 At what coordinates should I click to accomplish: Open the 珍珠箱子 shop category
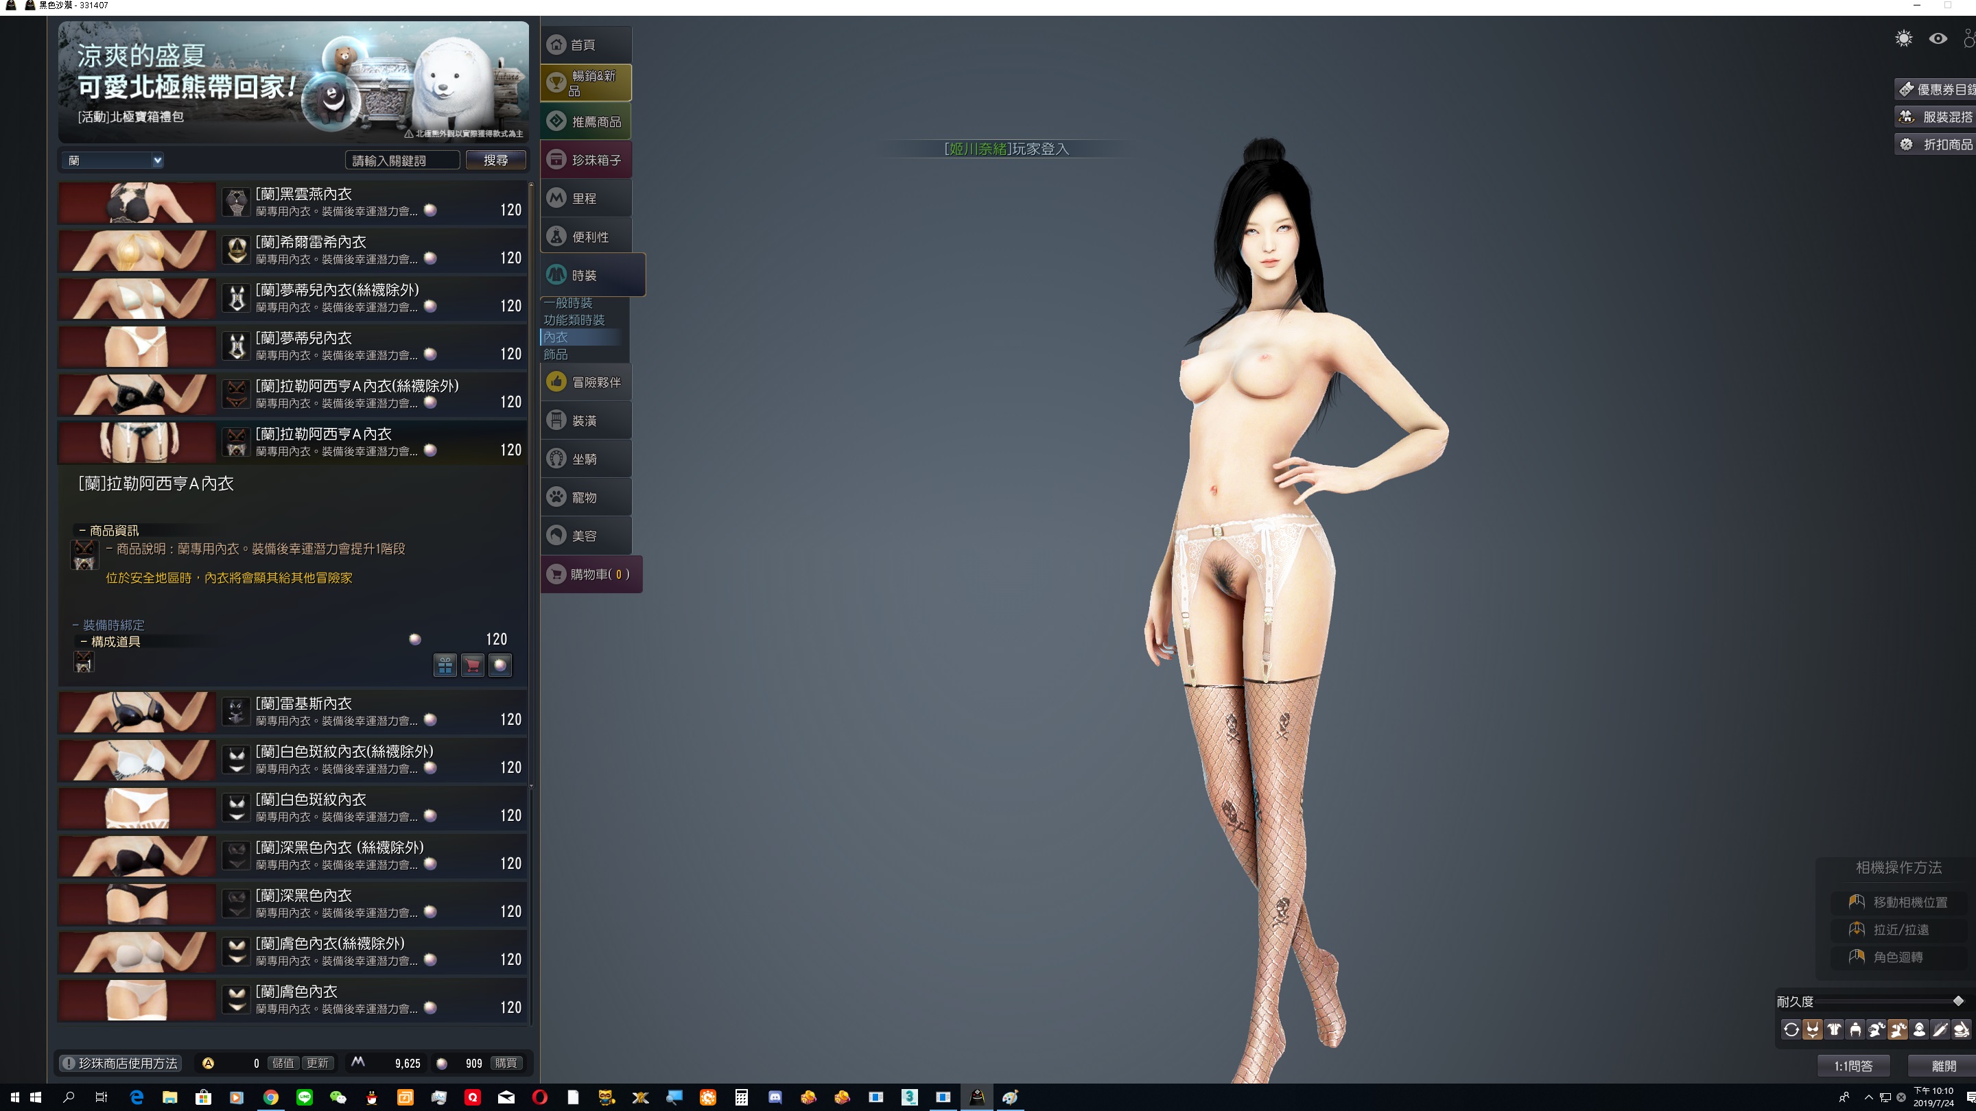click(x=586, y=160)
